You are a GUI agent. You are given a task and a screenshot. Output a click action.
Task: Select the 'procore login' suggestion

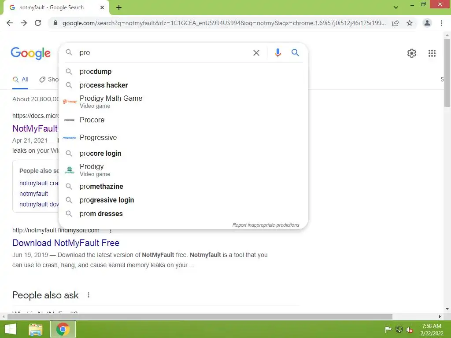(183, 154)
